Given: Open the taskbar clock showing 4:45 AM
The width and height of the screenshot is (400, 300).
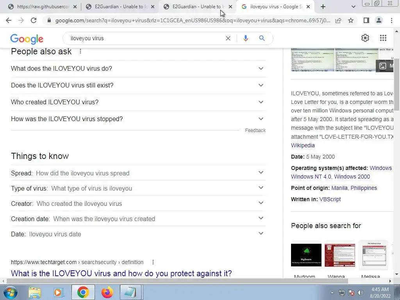Looking at the screenshot, I should [380, 293].
